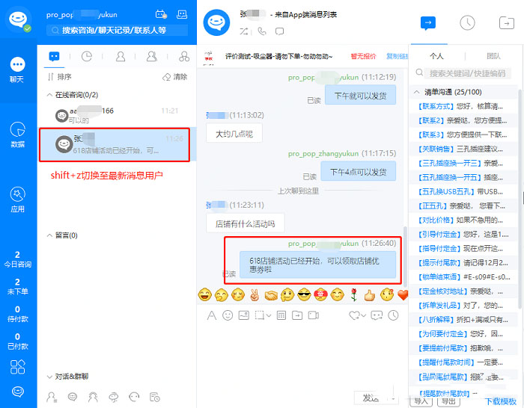Click the screenshot capture icon
The height and width of the screenshot is (408, 524).
(260, 315)
